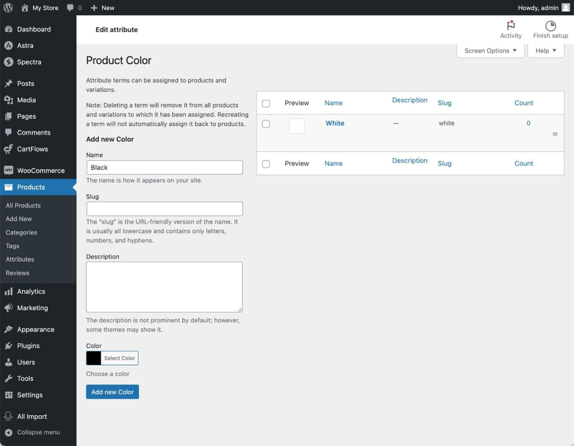Sort by Count column header
The image size is (574, 446).
click(524, 103)
